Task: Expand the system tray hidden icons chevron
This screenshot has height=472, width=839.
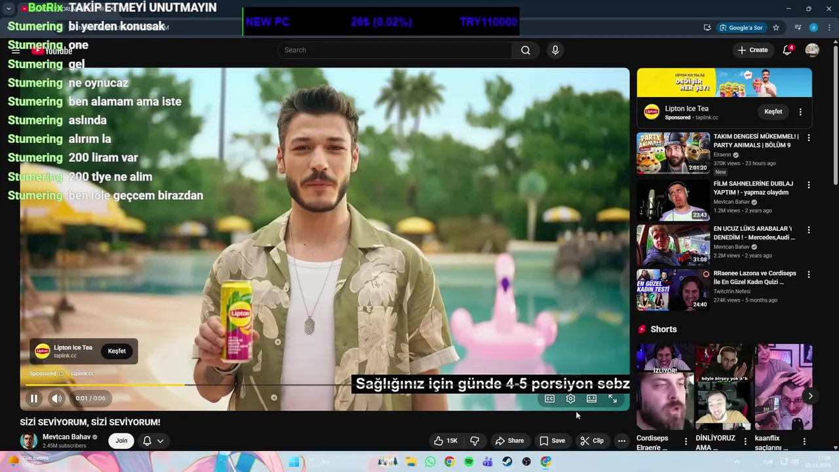Action: coord(737,462)
